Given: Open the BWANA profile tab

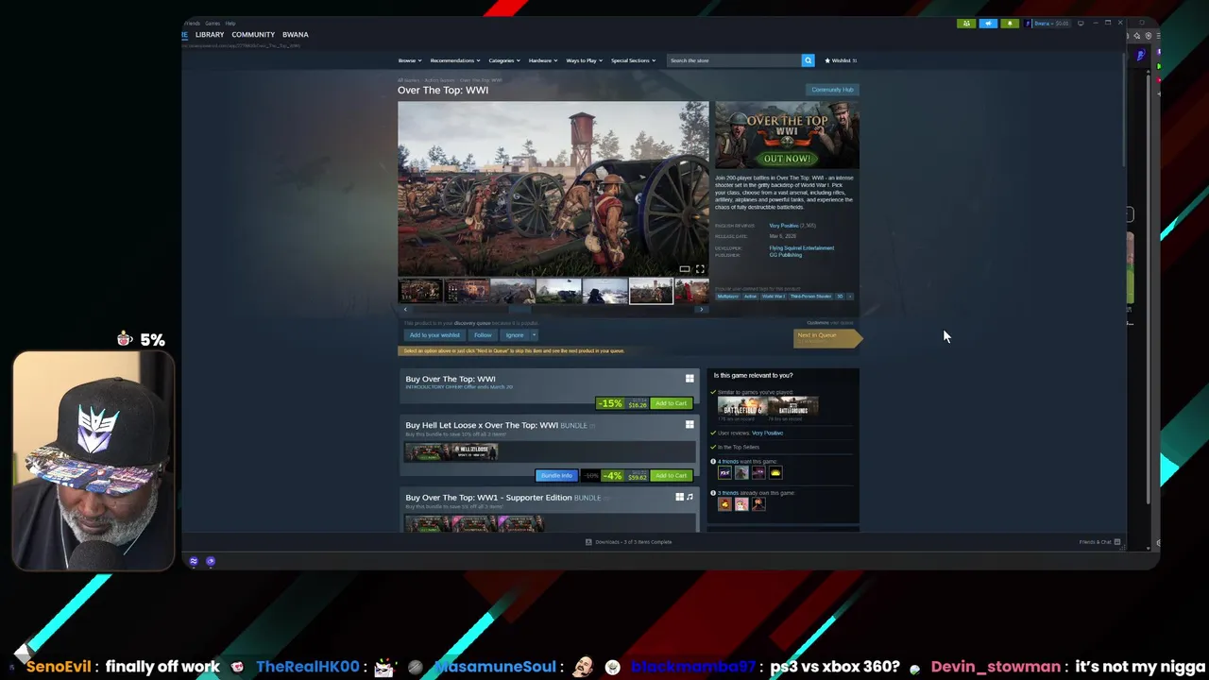Looking at the screenshot, I should pyautogui.click(x=296, y=35).
